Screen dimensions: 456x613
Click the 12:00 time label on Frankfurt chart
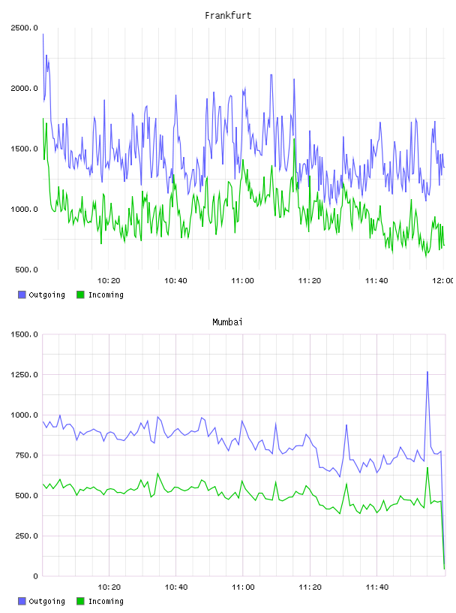click(443, 281)
